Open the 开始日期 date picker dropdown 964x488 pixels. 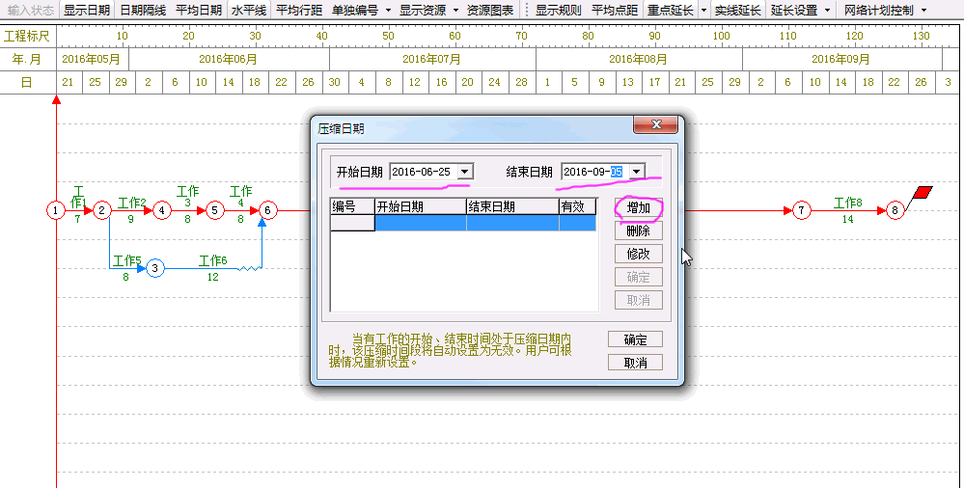pyautogui.click(x=465, y=172)
